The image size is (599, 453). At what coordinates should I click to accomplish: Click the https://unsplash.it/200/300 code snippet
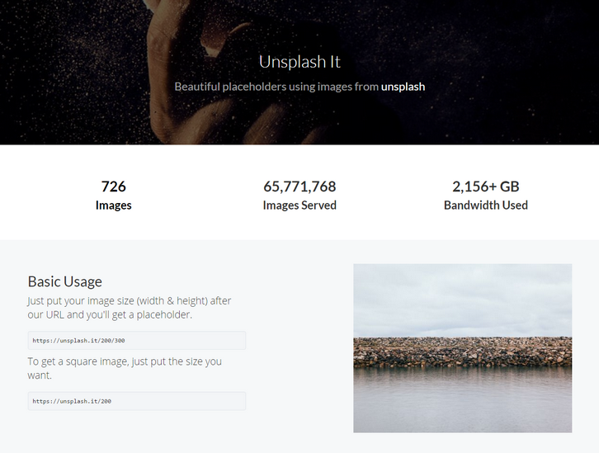tap(79, 340)
